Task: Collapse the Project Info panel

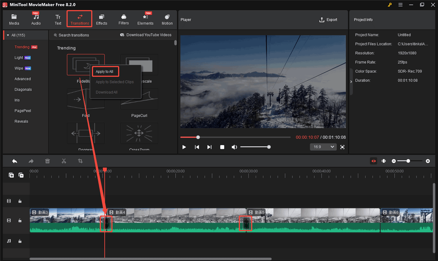Action: (351, 82)
